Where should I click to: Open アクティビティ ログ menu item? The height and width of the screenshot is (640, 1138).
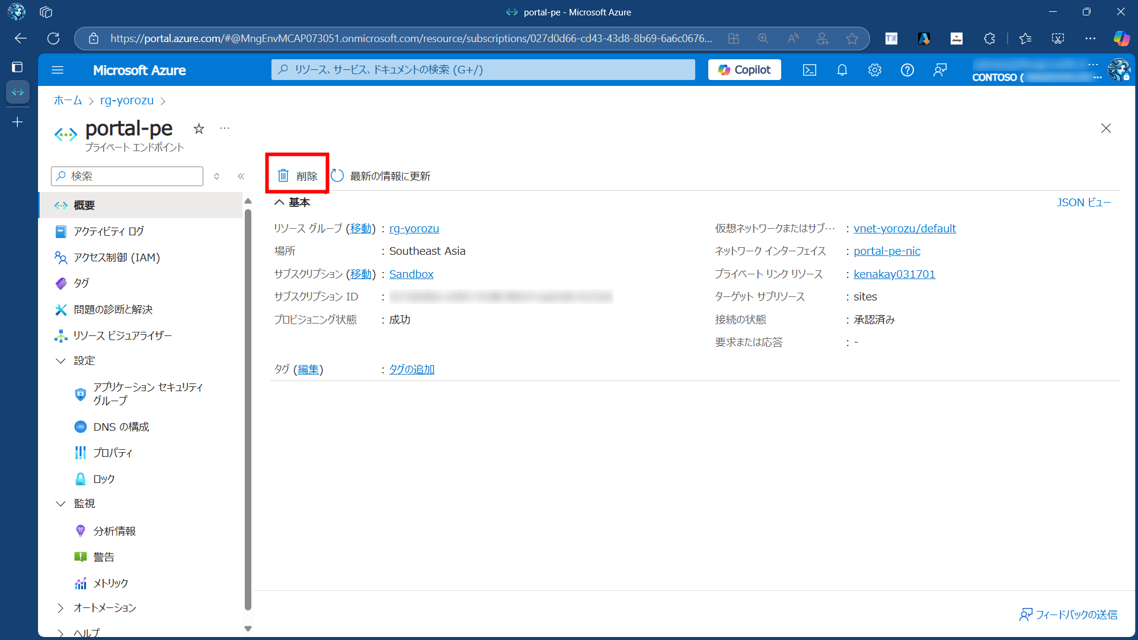(108, 231)
